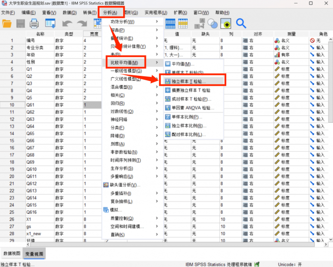Click the Undo arrow icon

[x=67, y=23]
